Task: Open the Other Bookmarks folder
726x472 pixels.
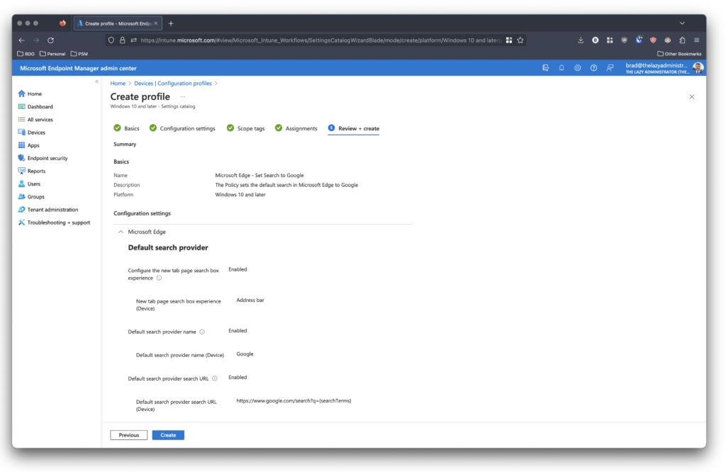Action: [x=679, y=54]
